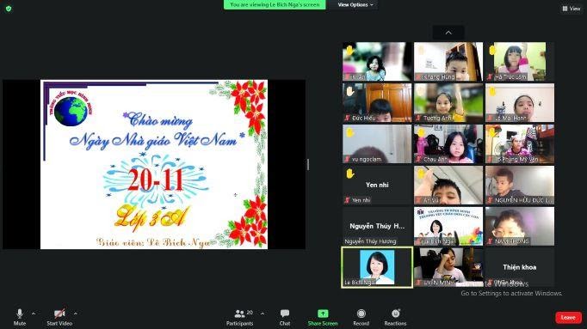This screenshot has width=587, height=329.
Task: Click the green Share Screen button
Action: click(323, 317)
